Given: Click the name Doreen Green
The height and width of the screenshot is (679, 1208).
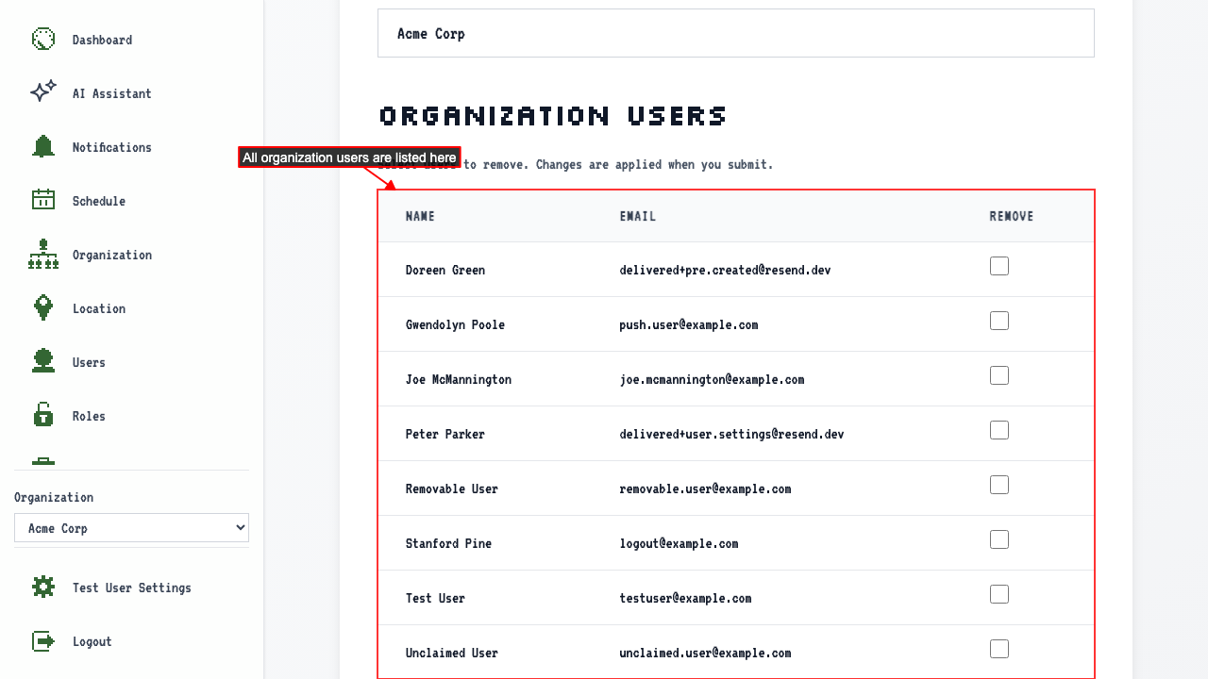Looking at the screenshot, I should click(445, 270).
